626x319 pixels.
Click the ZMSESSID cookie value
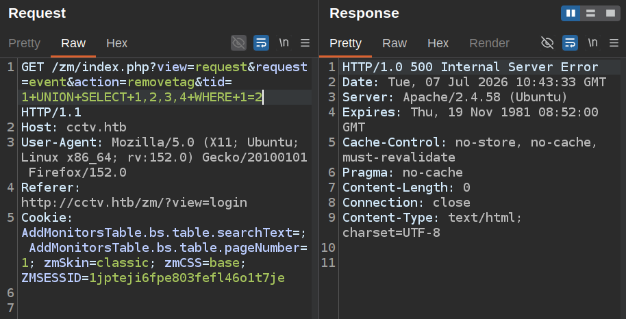(x=187, y=278)
